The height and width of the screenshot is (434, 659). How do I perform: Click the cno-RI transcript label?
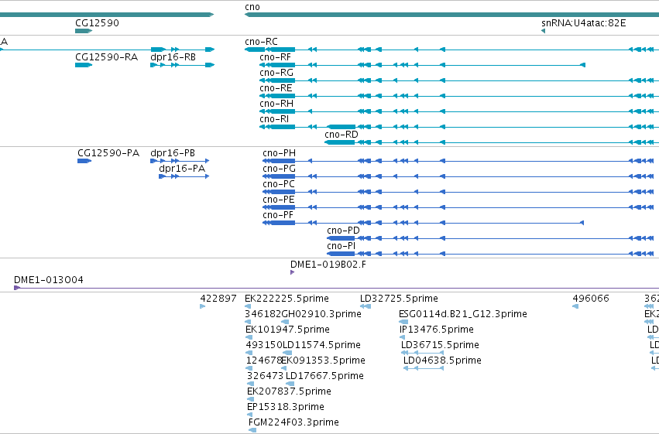pyautogui.click(x=274, y=119)
